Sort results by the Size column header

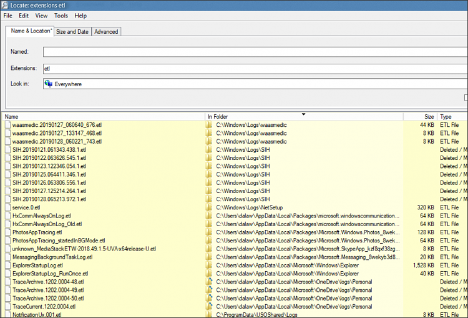click(420, 117)
